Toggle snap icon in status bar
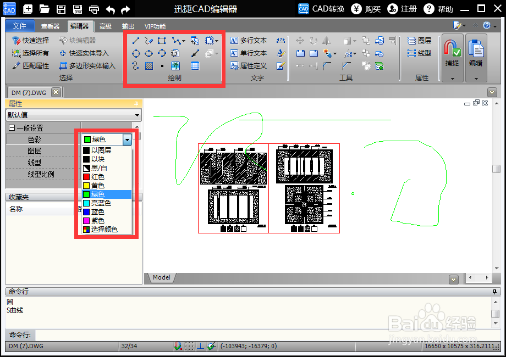 click(178, 347)
